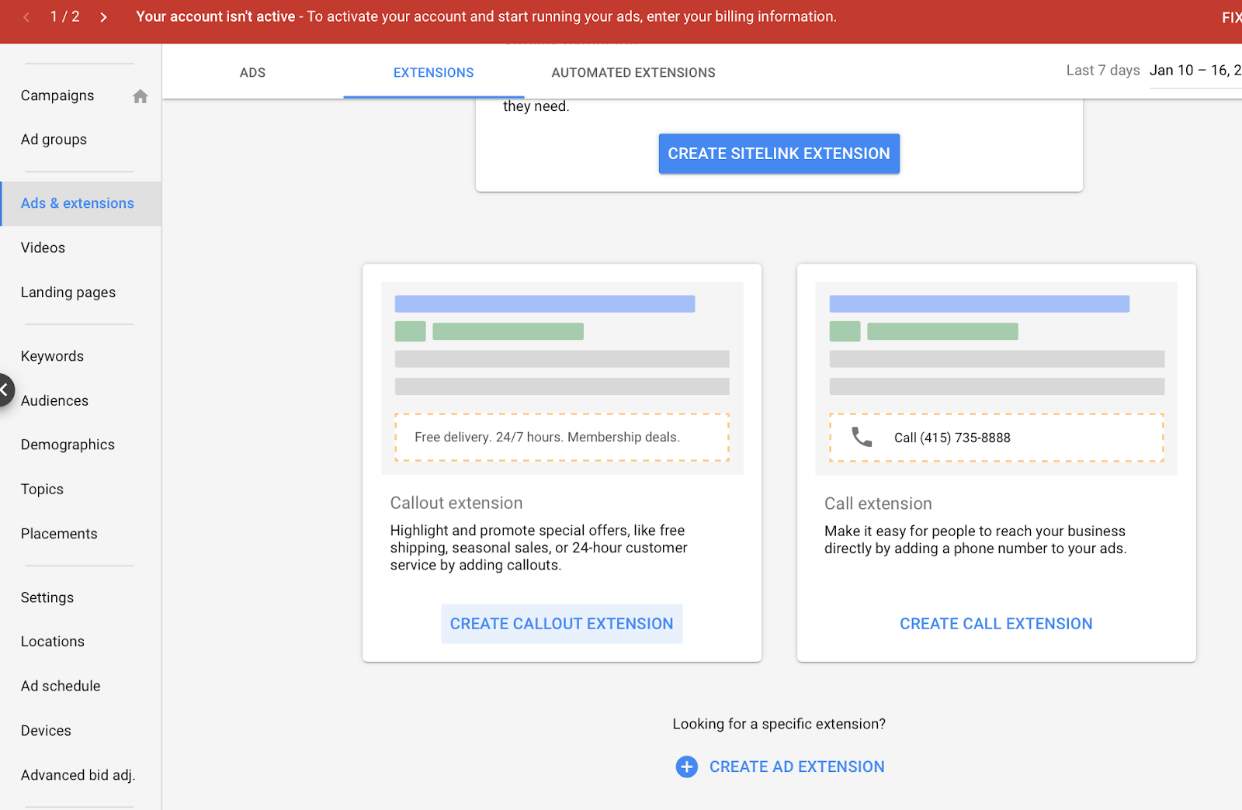
Task: Click the home icon next to Campaigns
Action: 140,96
